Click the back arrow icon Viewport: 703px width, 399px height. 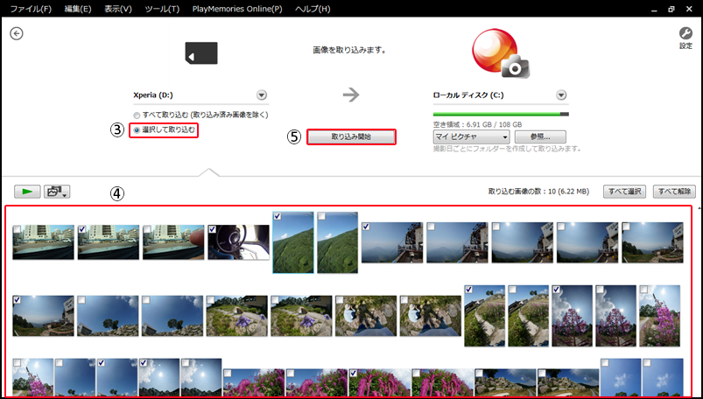(17, 33)
